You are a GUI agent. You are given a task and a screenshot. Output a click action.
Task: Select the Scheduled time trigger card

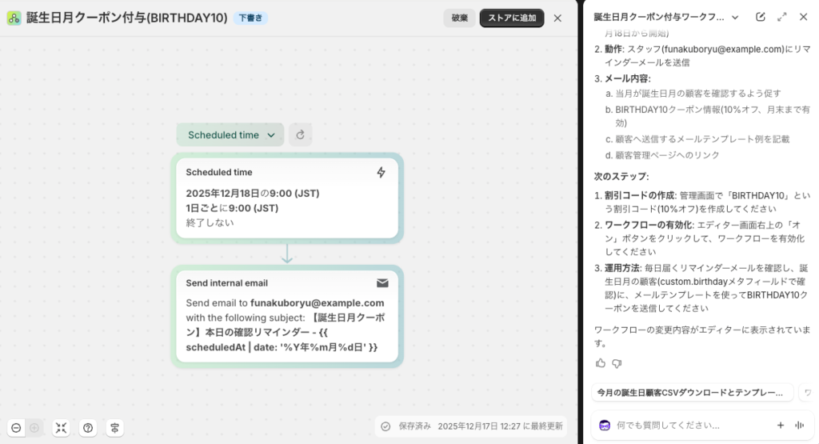point(286,197)
